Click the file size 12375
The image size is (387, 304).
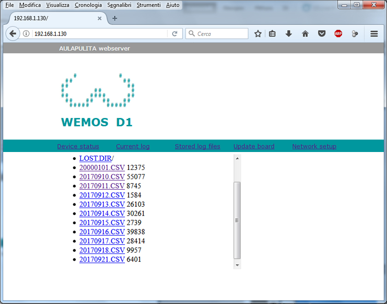click(136, 168)
